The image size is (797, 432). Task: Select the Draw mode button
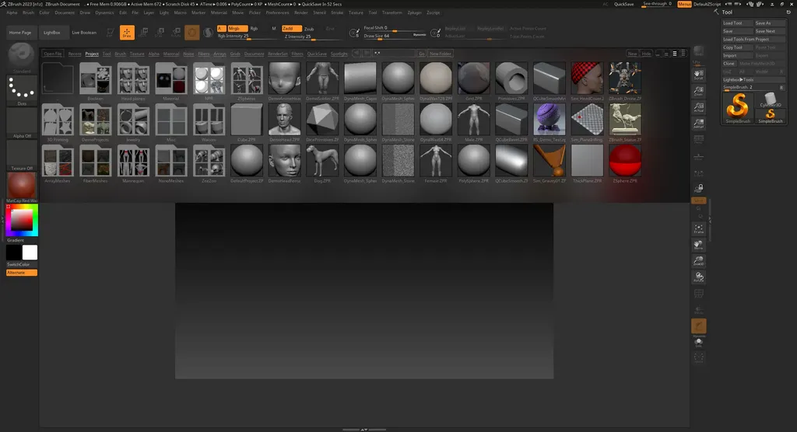[x=127, y=33]
